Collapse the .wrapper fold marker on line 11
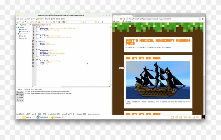221x140 pixels. click(36, 42)
